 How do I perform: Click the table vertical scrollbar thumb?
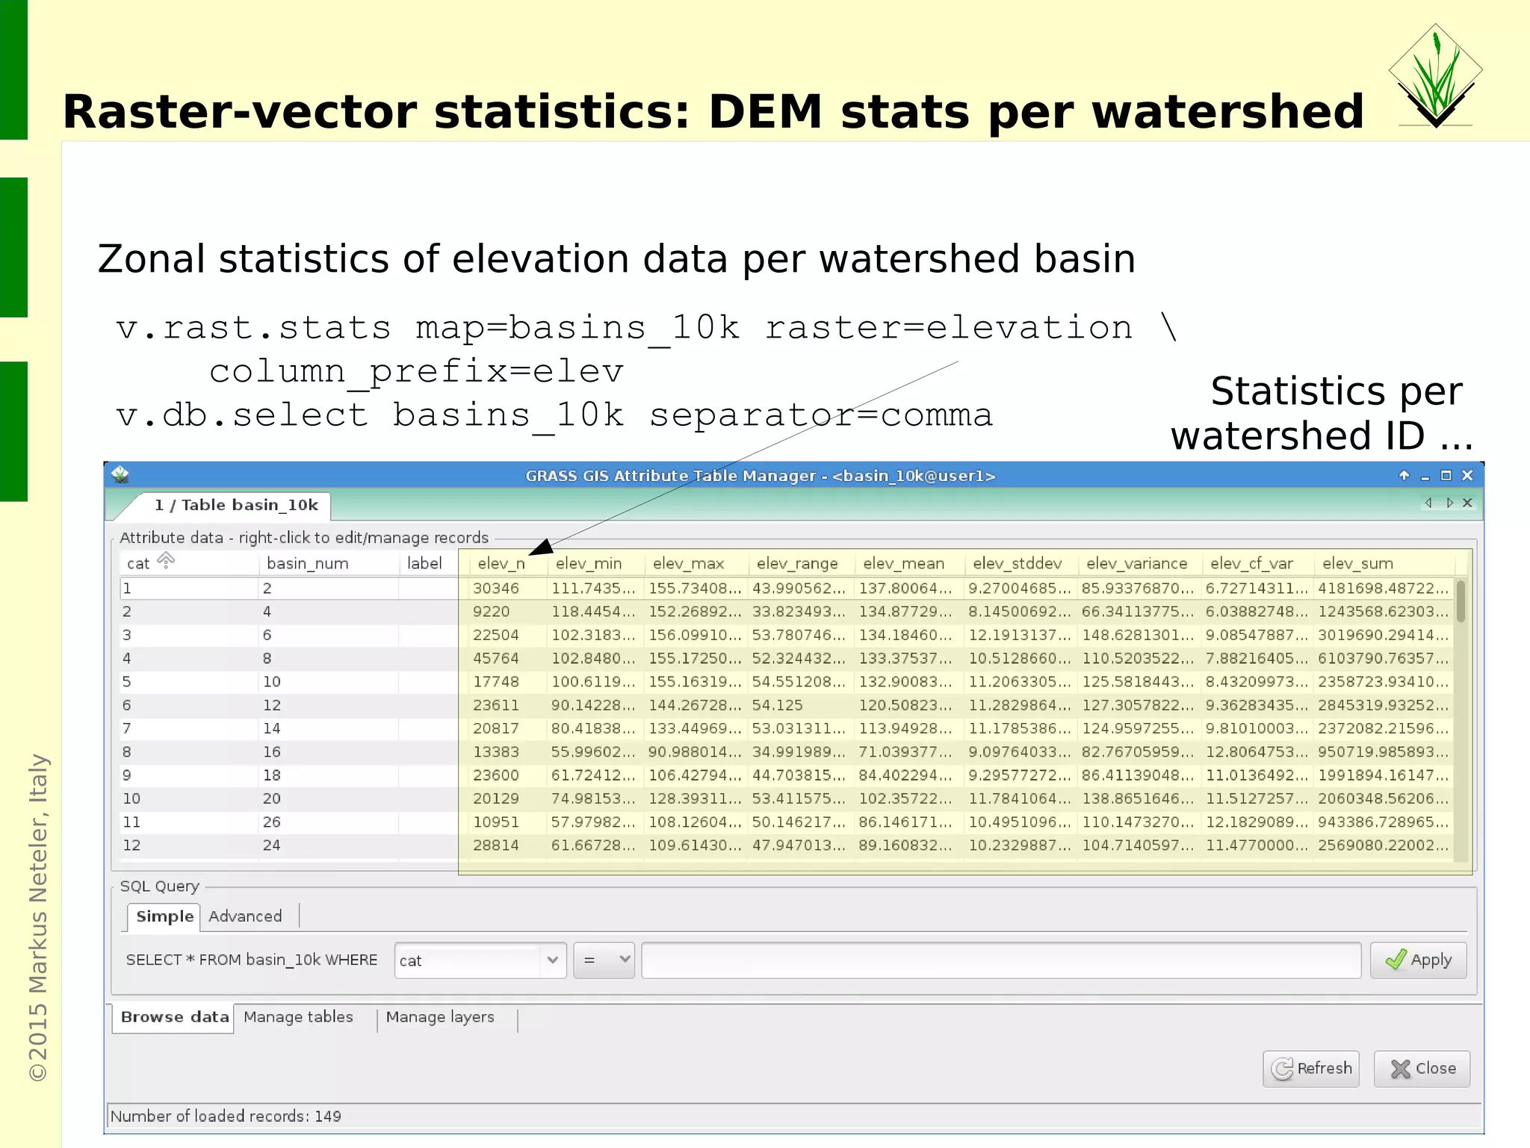click(x=1461, y=601)
